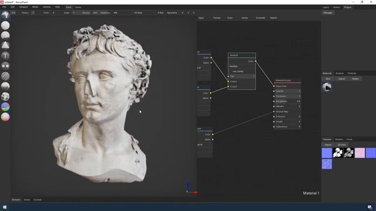
Task: Open the Multiply blend type dropdown in MixRGB
Action: (241, 66)
